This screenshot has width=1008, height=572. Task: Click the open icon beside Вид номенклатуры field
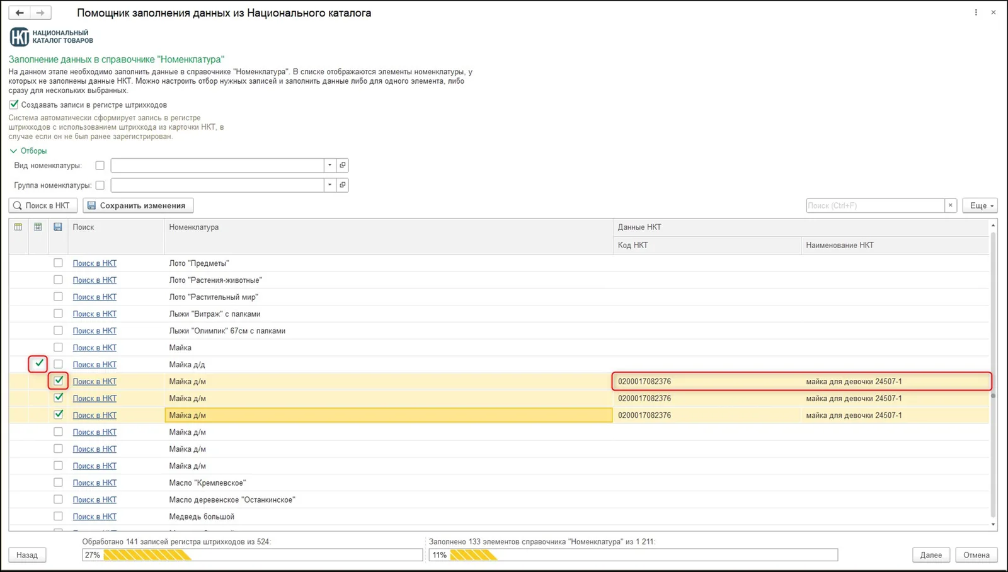(342, 166)
